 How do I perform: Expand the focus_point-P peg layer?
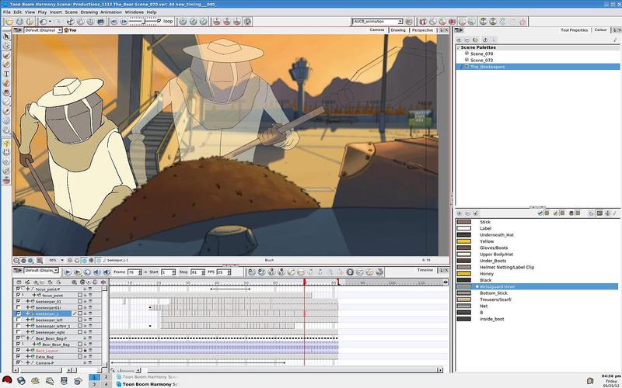tap(28, 289)
